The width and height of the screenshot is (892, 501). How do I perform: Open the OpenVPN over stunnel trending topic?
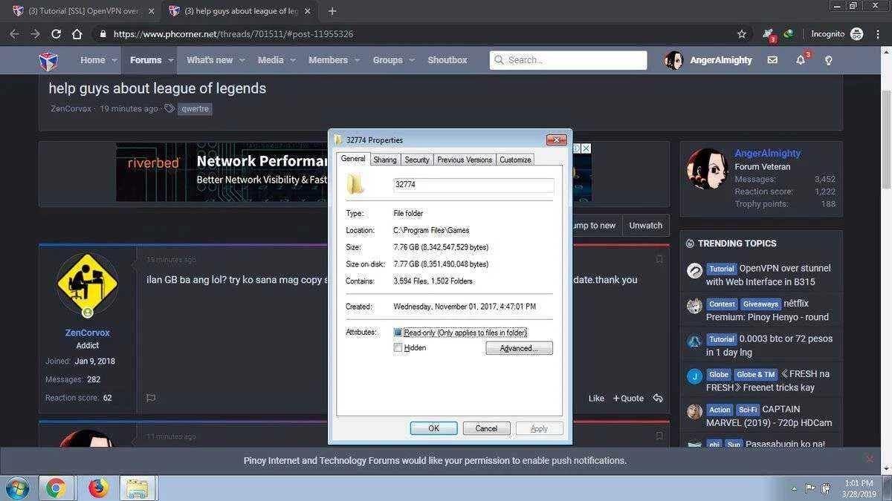tap(769, 275)
